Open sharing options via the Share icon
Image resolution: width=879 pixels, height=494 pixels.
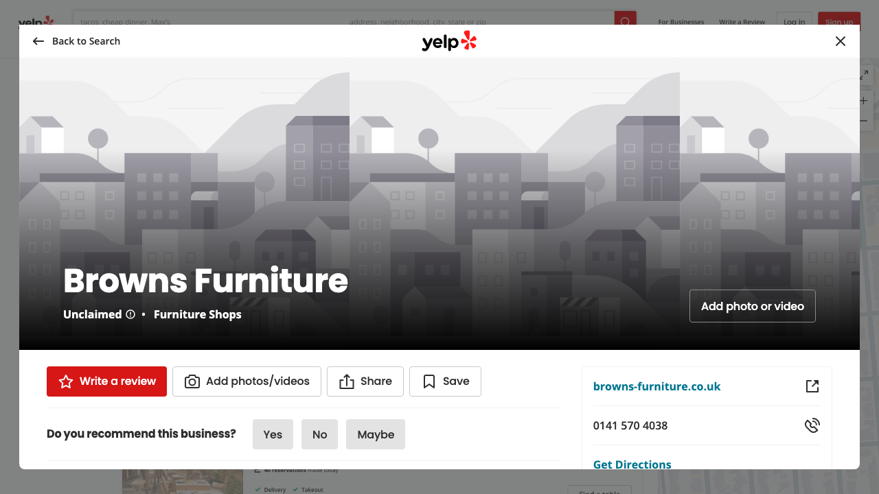tap(348, 381)
